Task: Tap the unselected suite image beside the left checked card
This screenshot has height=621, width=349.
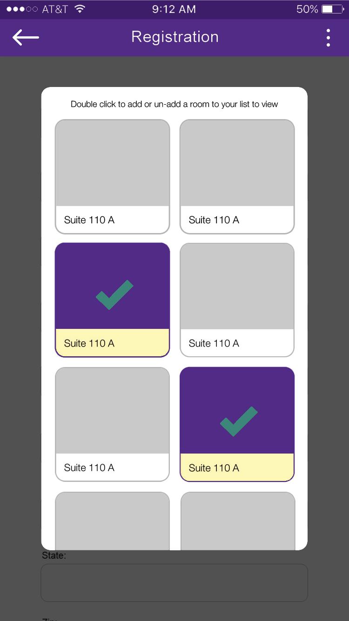Action: [237, 287]
